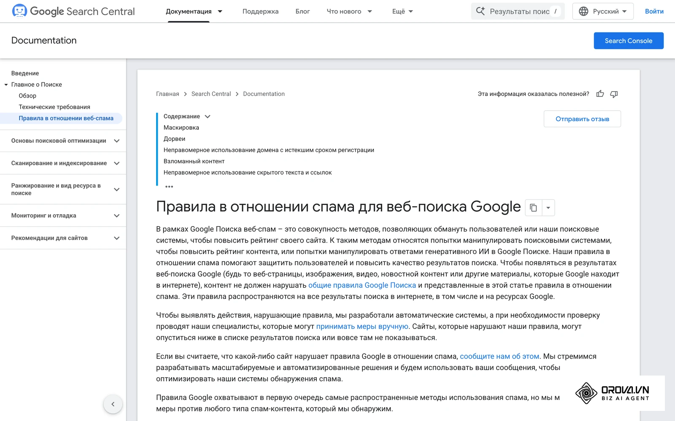Collapse the side navigation panel arrow
This screenshot has height=421, width=675.
pos(113,404)
